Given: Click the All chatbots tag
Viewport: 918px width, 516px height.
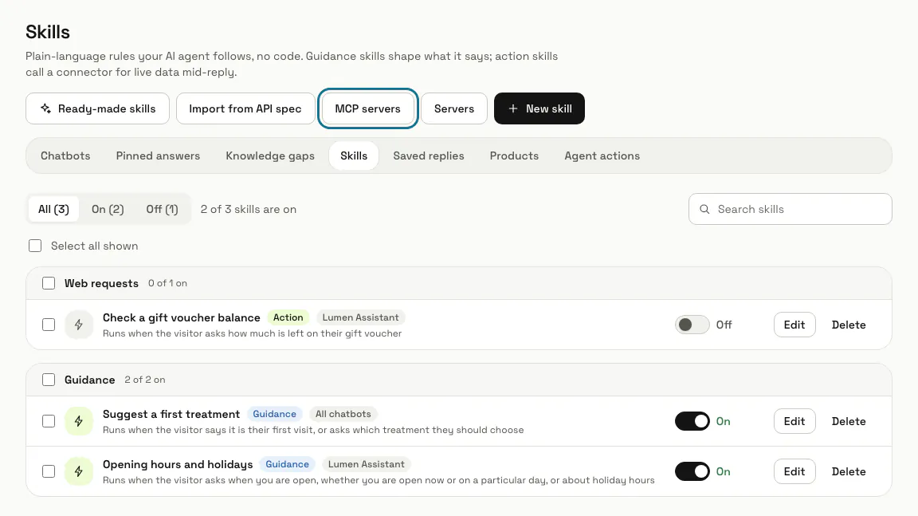Looking at the screenshot, I should pos(343,414).
